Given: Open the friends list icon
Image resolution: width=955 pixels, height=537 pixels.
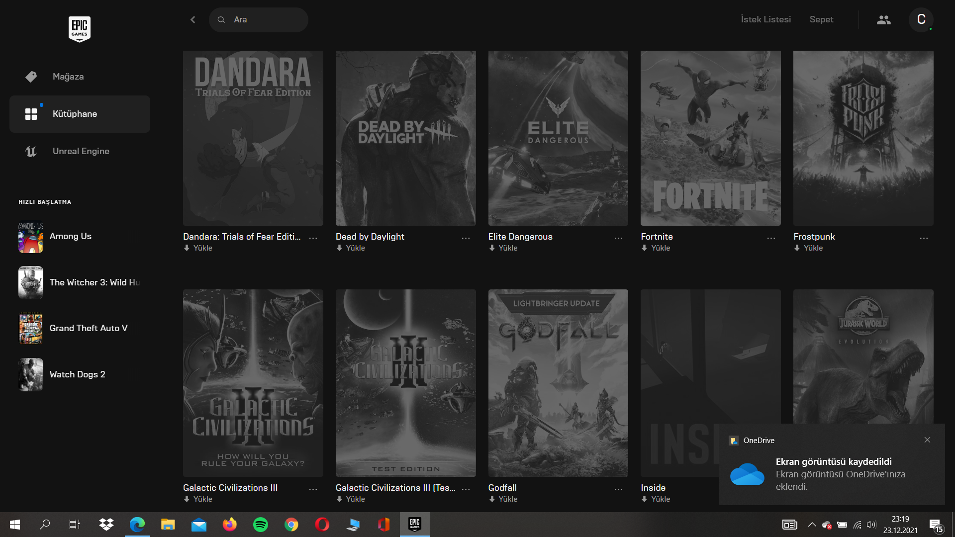Looking at the screenshot, I should coord(883,20).
